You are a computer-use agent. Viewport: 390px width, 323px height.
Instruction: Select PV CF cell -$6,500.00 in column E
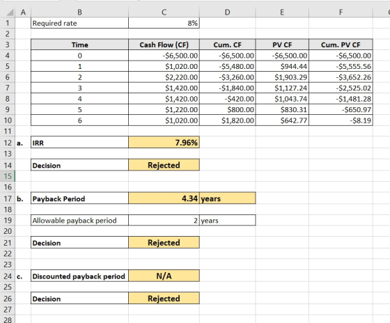click(x=282, y=56)
